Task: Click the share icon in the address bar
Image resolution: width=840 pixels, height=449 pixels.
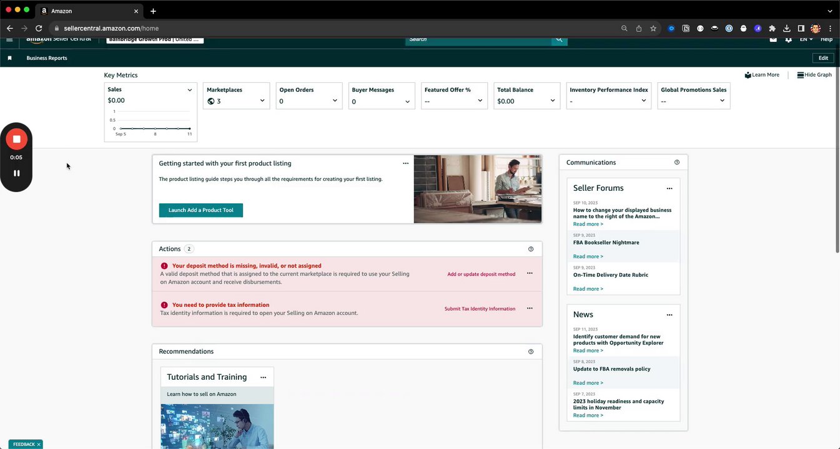Action: click(639, 28)
